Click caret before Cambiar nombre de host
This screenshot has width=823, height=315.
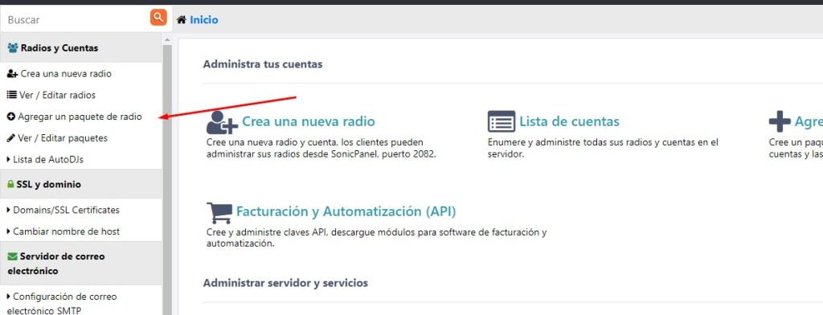[x=8, y=231]
